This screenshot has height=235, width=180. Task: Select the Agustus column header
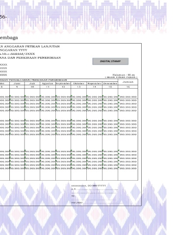(x=48, y=83)
